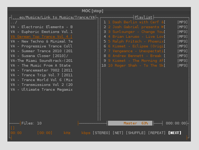This screenshot has width=199, height=150.
Task: Open VA - Progressive Trance Coll folder
Action: point(41,46)
